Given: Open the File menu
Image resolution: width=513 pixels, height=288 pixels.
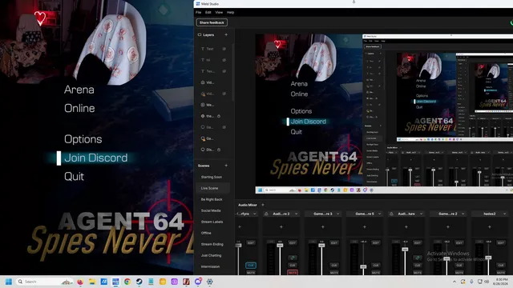Looking at the screenshot, I should tap(199, 13).
